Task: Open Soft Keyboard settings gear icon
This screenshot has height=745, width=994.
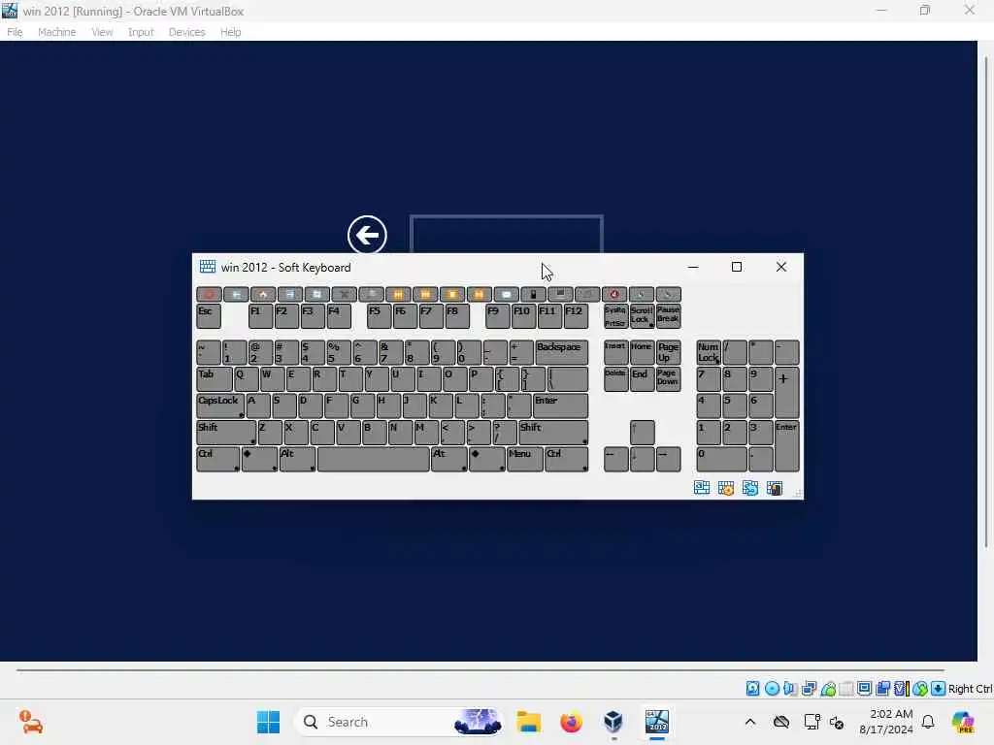Action: tap(726, 488)
